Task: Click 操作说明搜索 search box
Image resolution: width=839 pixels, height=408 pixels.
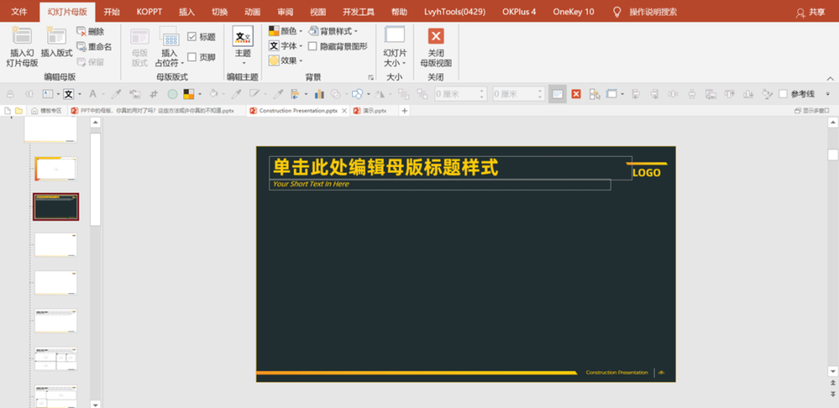Action: [x=653, y=12]
